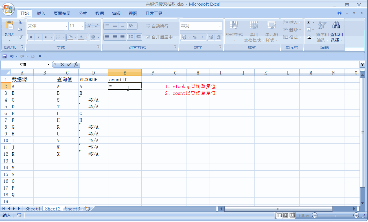Screen dimensions: 368x222
Task: Apply the font color A button
Action: click(82, 37)
